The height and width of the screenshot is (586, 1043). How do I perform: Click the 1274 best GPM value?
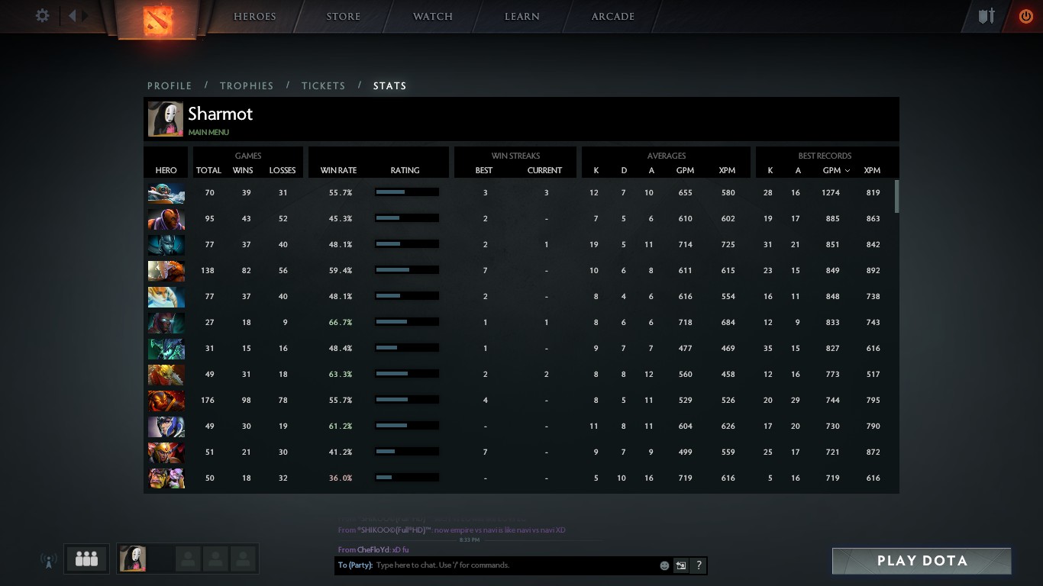pos(831,193)
